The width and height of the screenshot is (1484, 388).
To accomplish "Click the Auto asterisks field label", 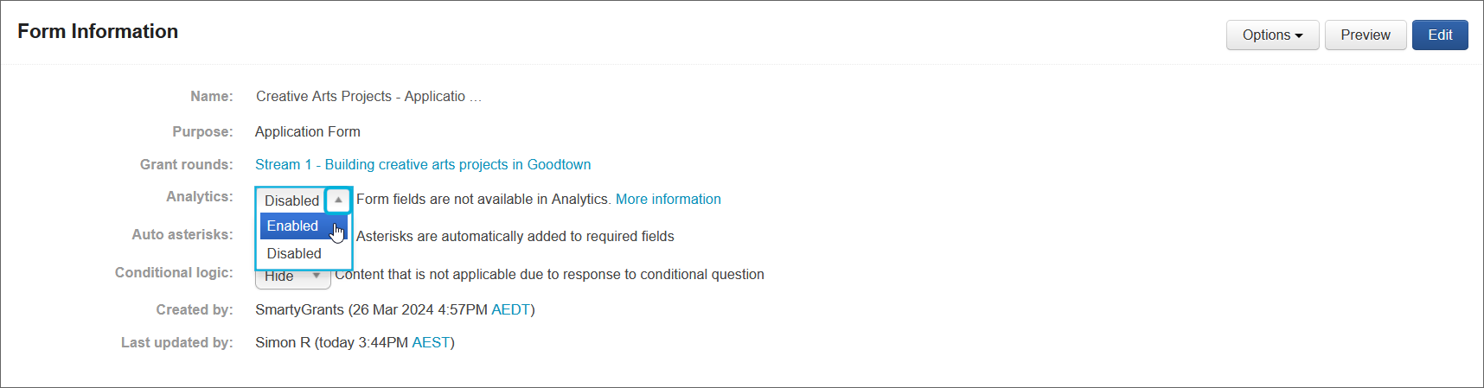I will click(x=182, y=234).
